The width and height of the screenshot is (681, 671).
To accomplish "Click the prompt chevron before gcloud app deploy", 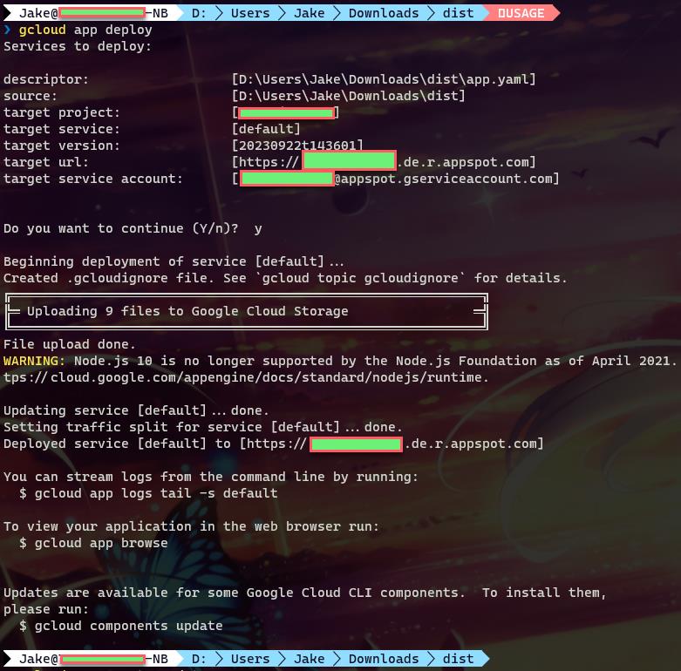I will click(8, 30).
